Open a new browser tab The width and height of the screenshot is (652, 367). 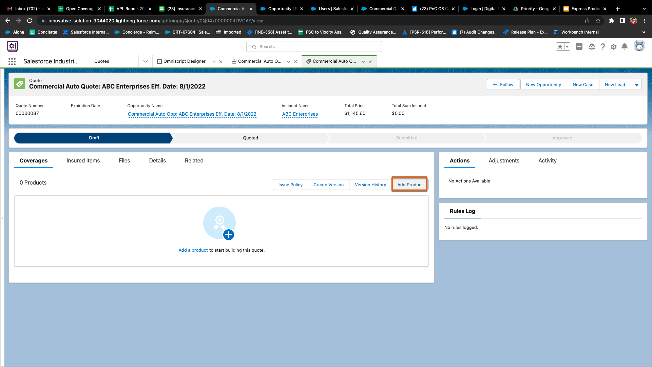(x=618, y=9)
